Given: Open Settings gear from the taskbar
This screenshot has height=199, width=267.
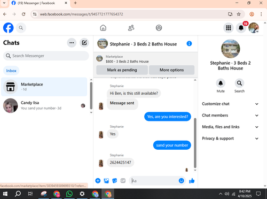Looking at the screenshot, I should [82, 194].
